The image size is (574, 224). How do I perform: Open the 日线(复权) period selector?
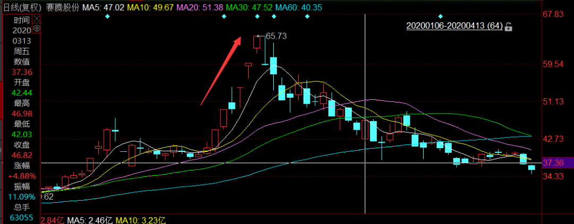pyautogui.click(x=21, y=8)
